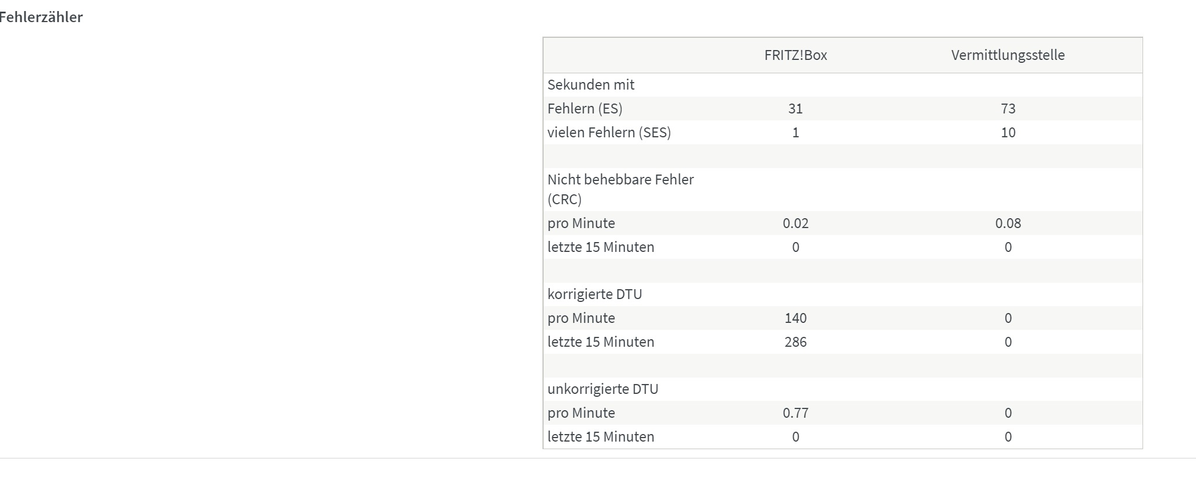The width and height of the screenshot is (1196, 480).
Task: Click the "korrigierte DTU" section label
Action: pos(594,294)
